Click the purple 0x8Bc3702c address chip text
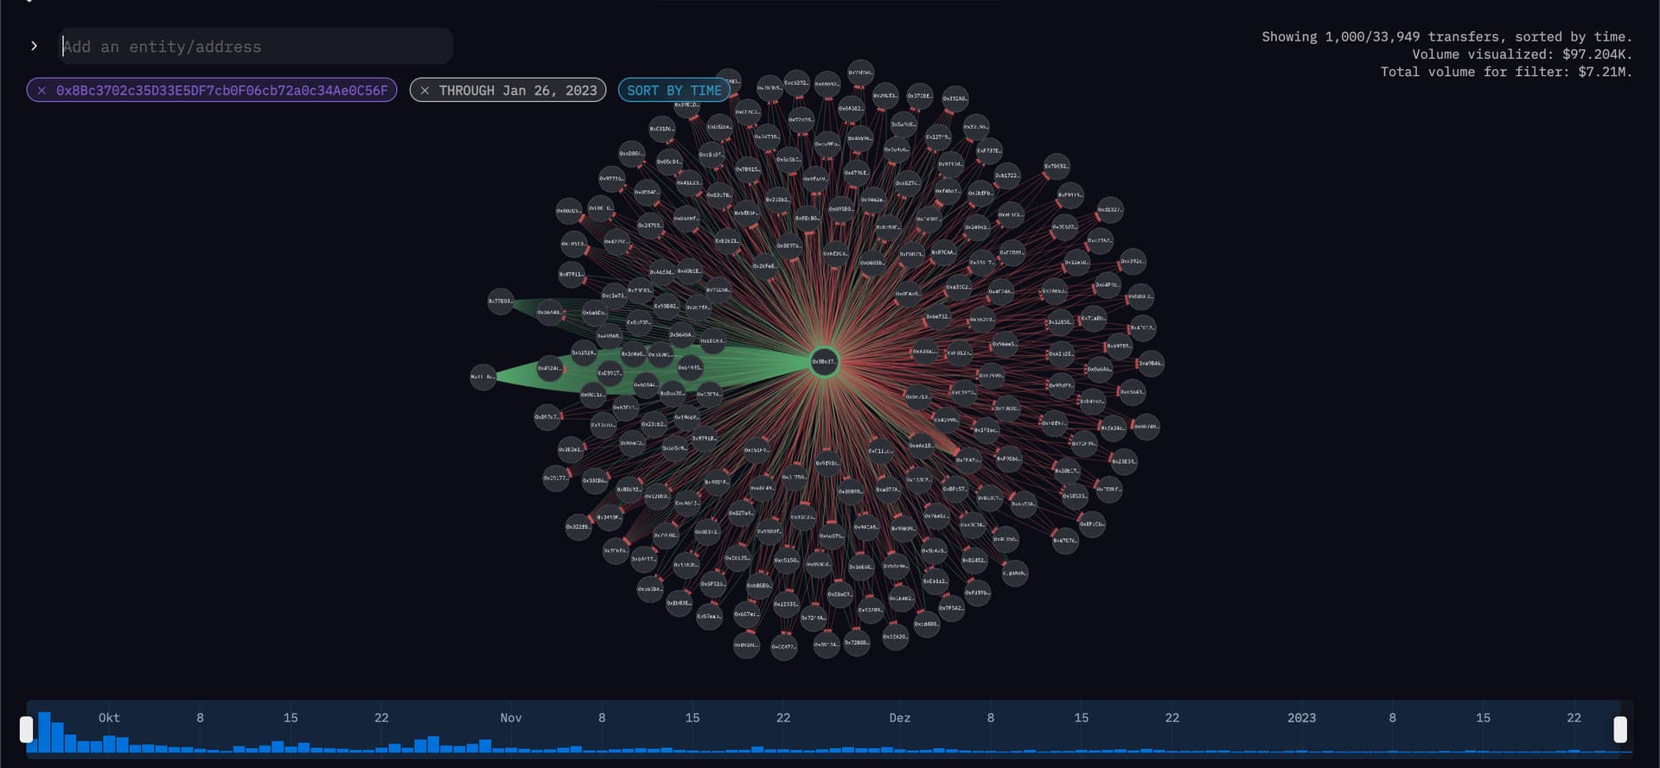1660x768 pixels. pyautogui.click(x=221, y=90)
